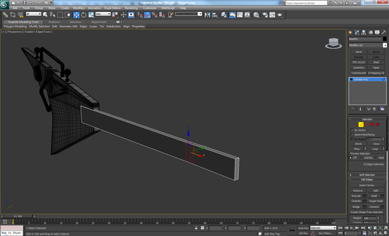Screen dimensions: 389x236
Task: Select the SubObj preview selection radio
Action: [362, 158]
